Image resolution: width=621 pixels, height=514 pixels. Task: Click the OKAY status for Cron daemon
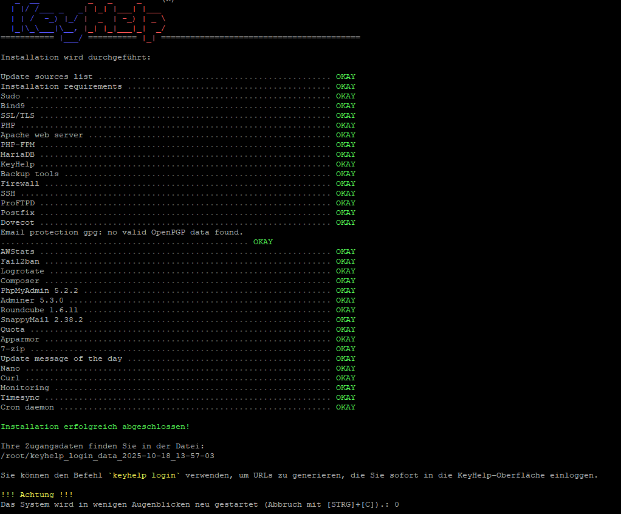point(345,407)
